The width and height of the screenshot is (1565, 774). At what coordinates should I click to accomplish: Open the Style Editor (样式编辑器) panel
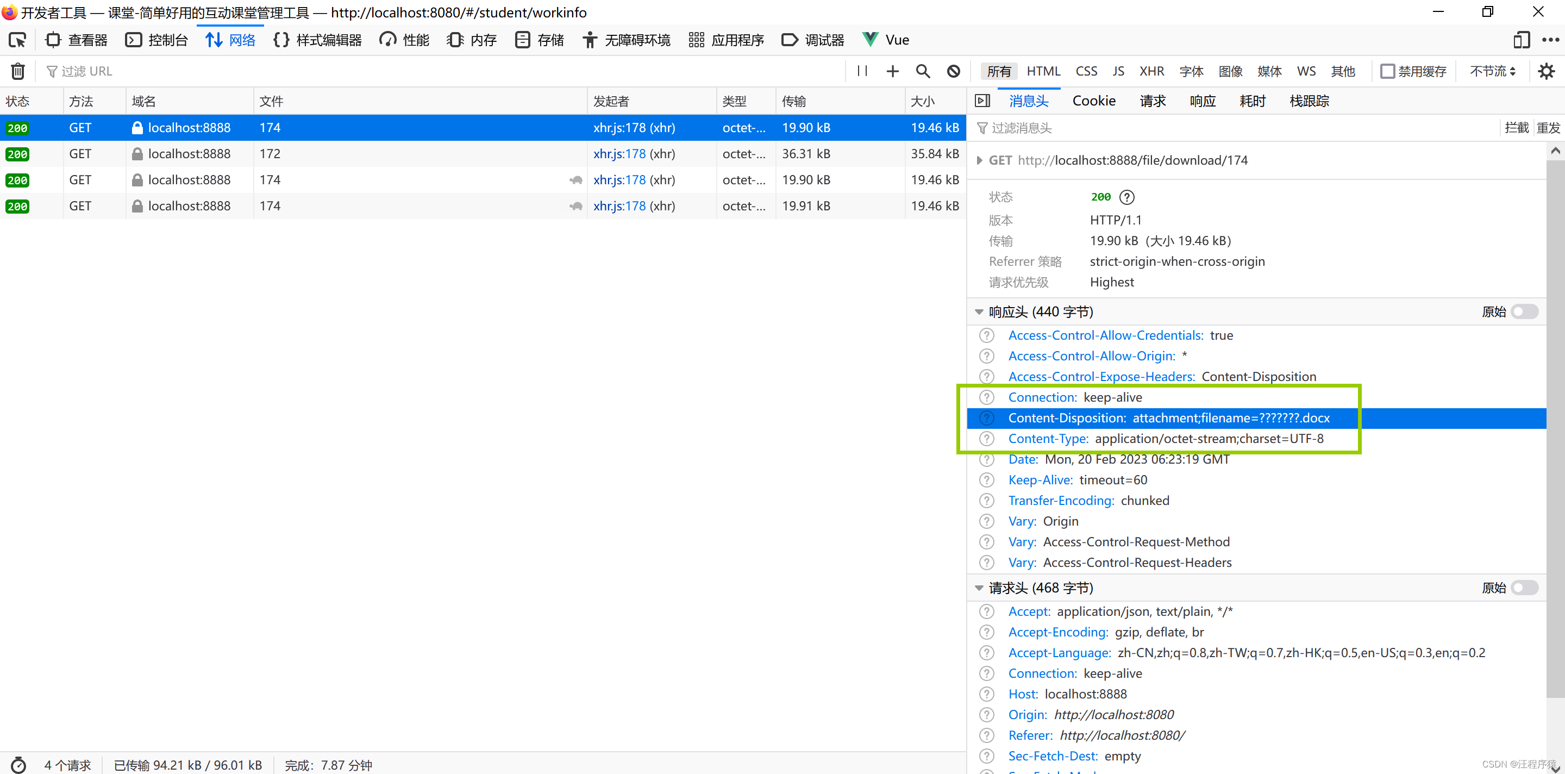(x=317, y=40)
